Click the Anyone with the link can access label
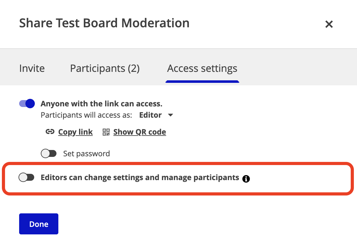 [x=101, y=104]
